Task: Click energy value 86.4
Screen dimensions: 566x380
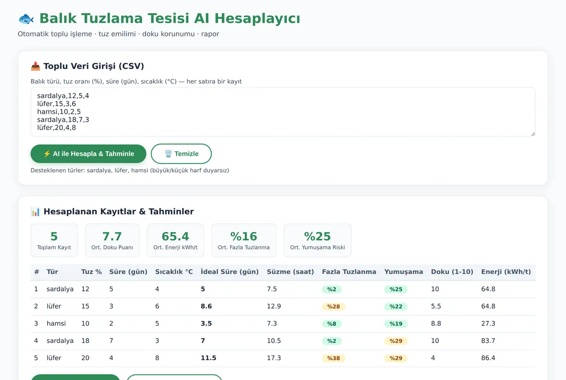Action: pyautogui.click(x=488, y=358)
